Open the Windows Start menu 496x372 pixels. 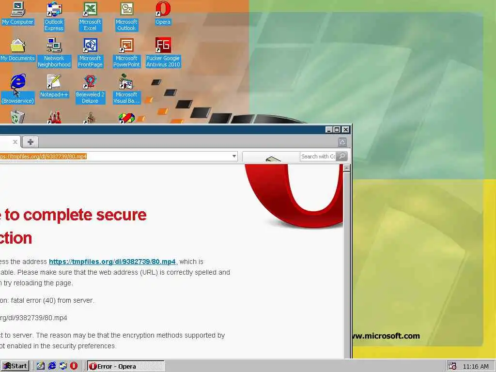15,366
